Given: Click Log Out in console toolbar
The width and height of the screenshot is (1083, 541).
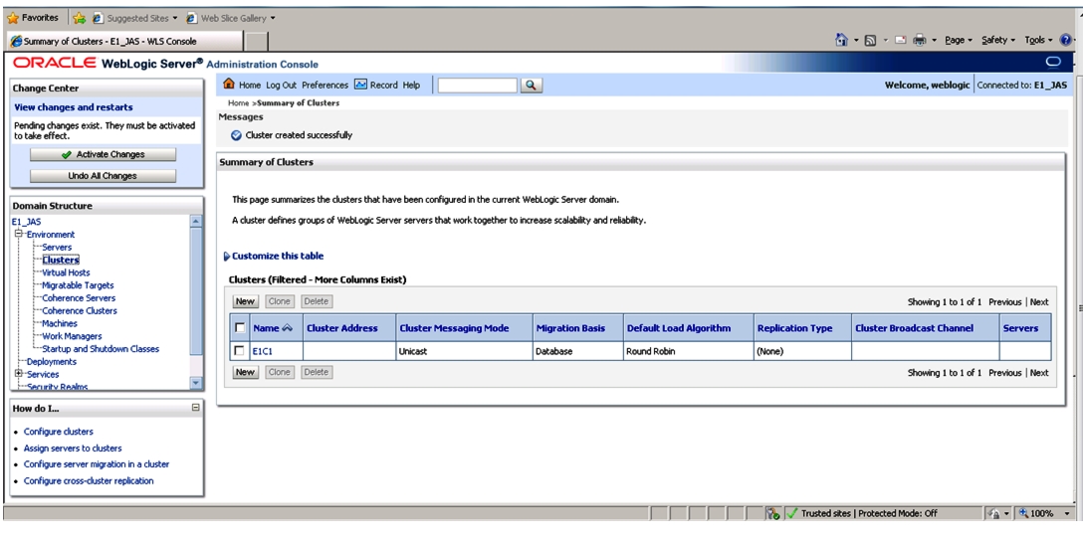Looking at the screenshot, I should 281,85.
